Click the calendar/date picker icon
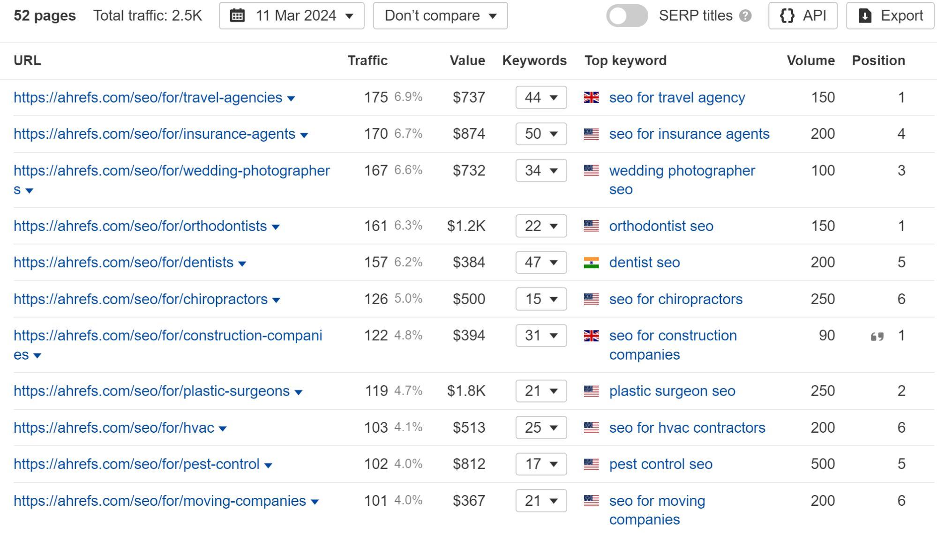937x533 pixels. click(x=240, y=16)
